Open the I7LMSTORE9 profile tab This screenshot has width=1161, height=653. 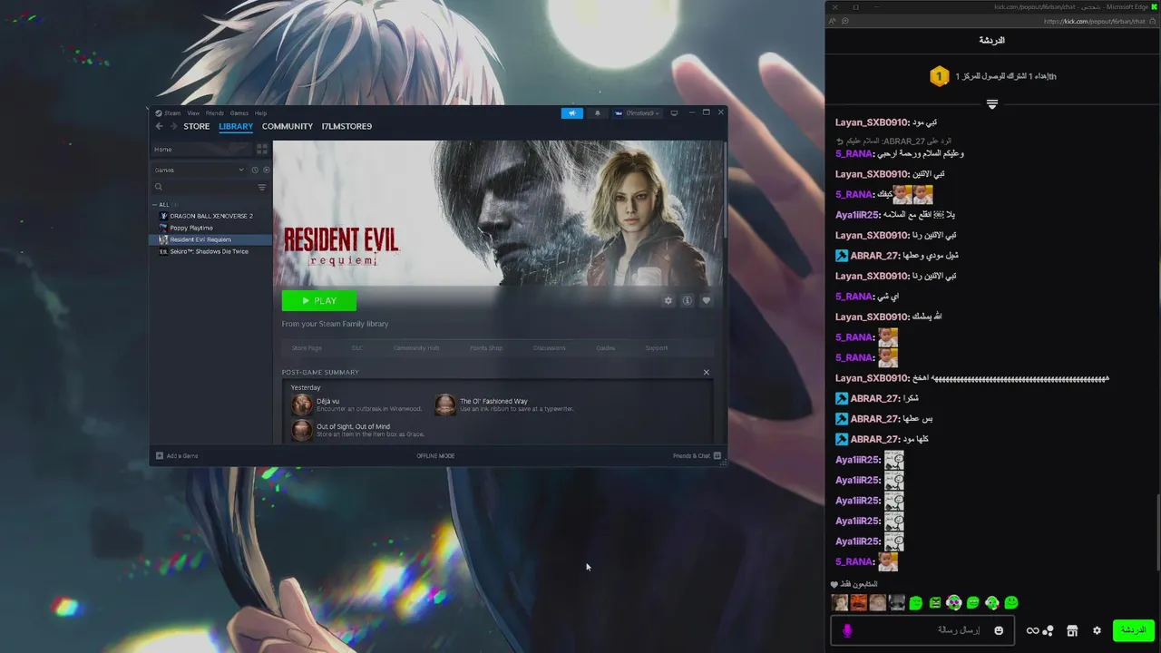point(346,126)
